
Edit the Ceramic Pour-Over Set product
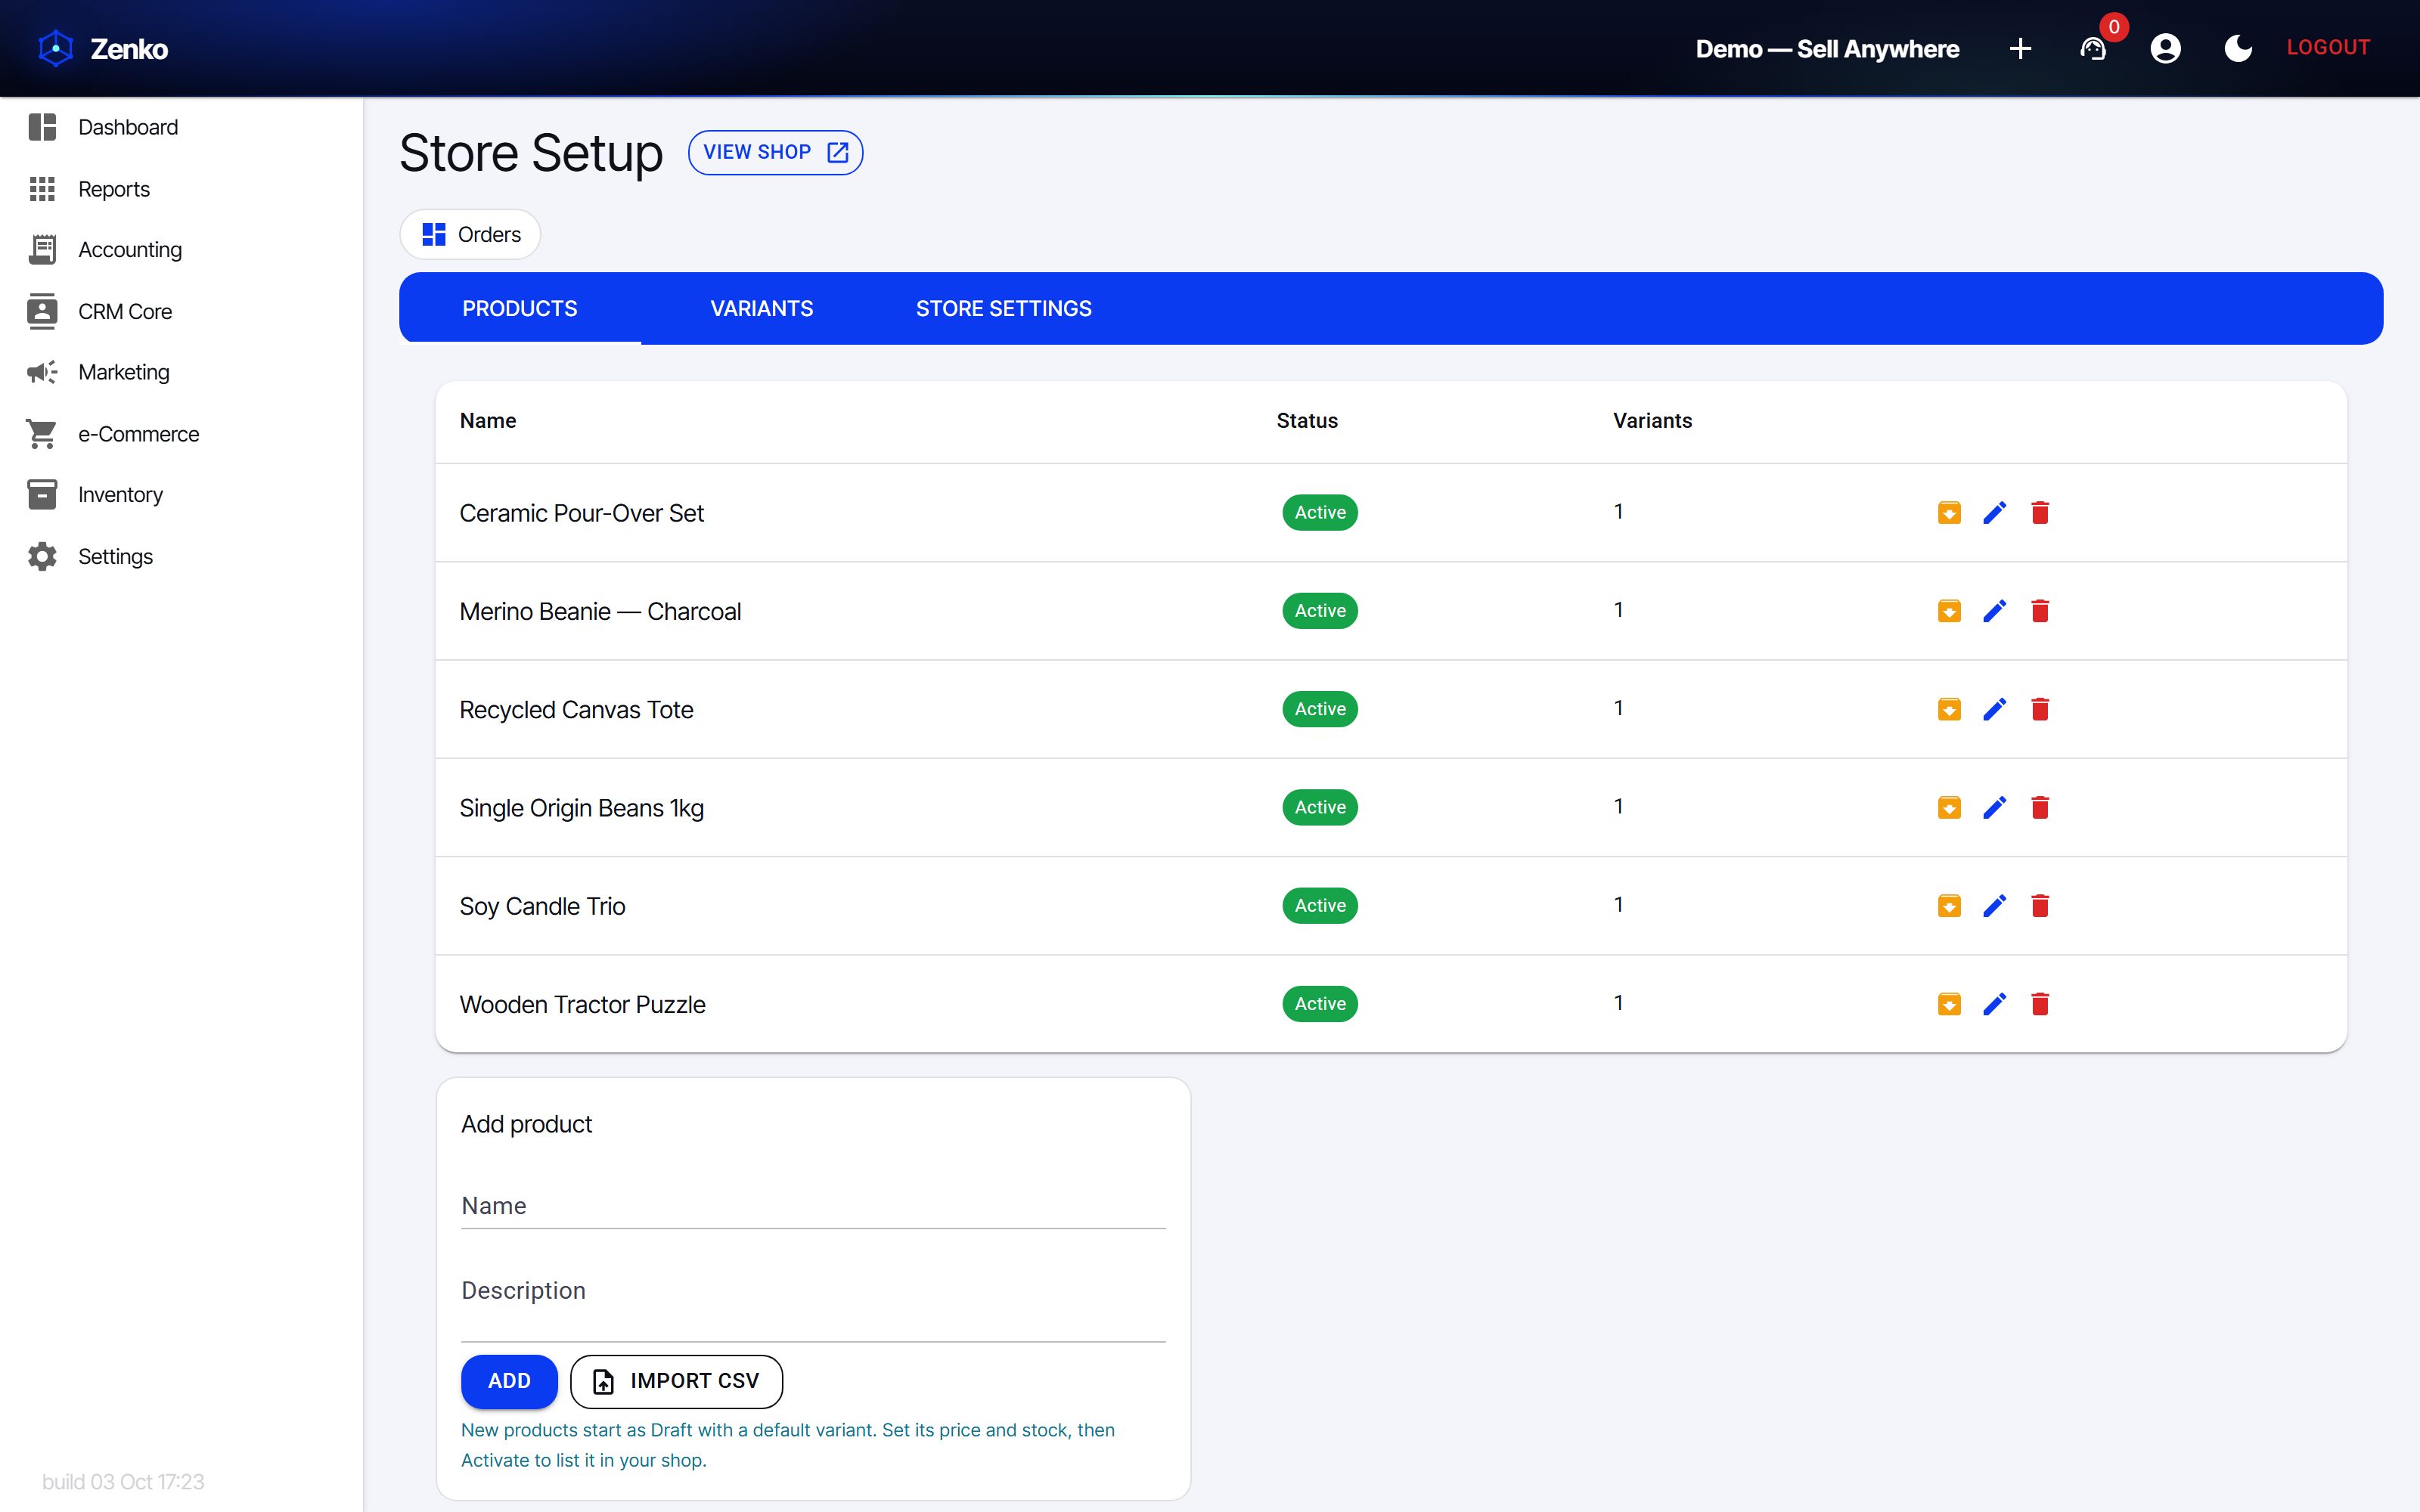click(x=1995, y=513)
